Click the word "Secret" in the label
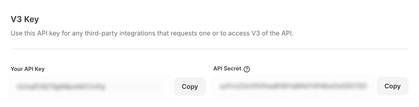Image resolution: width=419 pixels, height=107 pixels. point(232,69)
